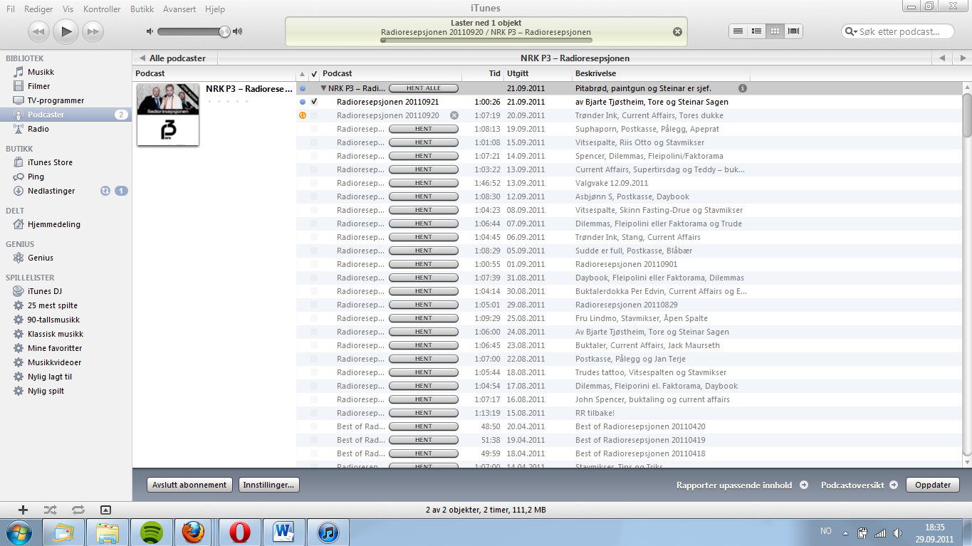The width and height of the screenshot is (972, 546).
Task: Check the box for the 08.09.2011 episode
Action: 314,210
